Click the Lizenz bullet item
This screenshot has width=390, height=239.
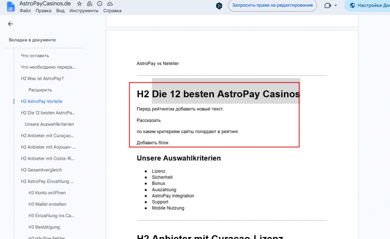[158, 171]
